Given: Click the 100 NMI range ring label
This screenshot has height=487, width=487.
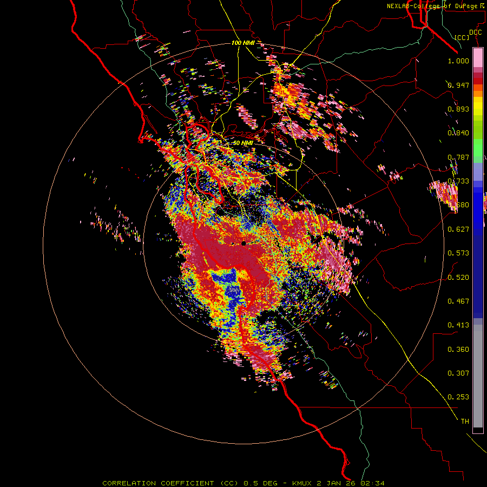Looking at the screenshot, I should point(242,43).
